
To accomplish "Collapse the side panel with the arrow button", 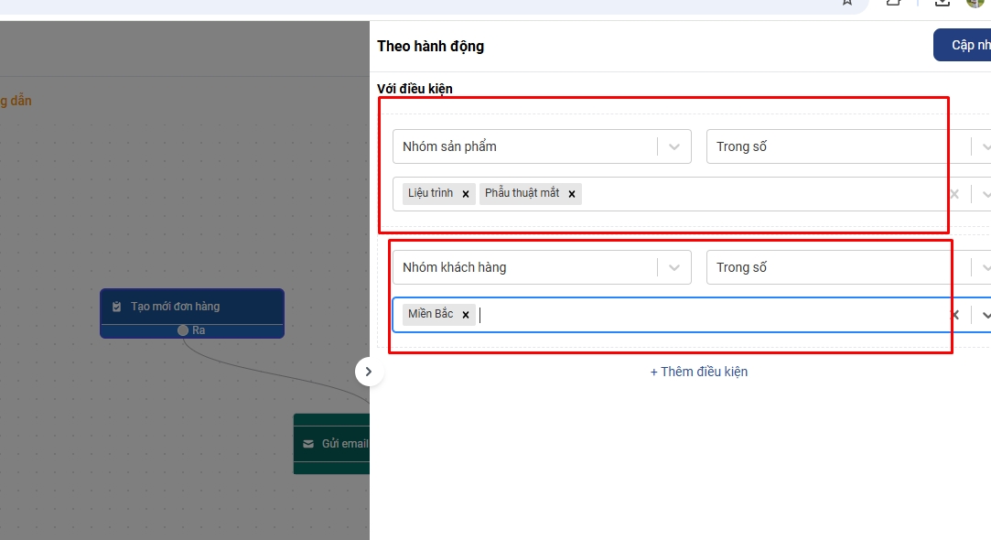I will 368,372.
